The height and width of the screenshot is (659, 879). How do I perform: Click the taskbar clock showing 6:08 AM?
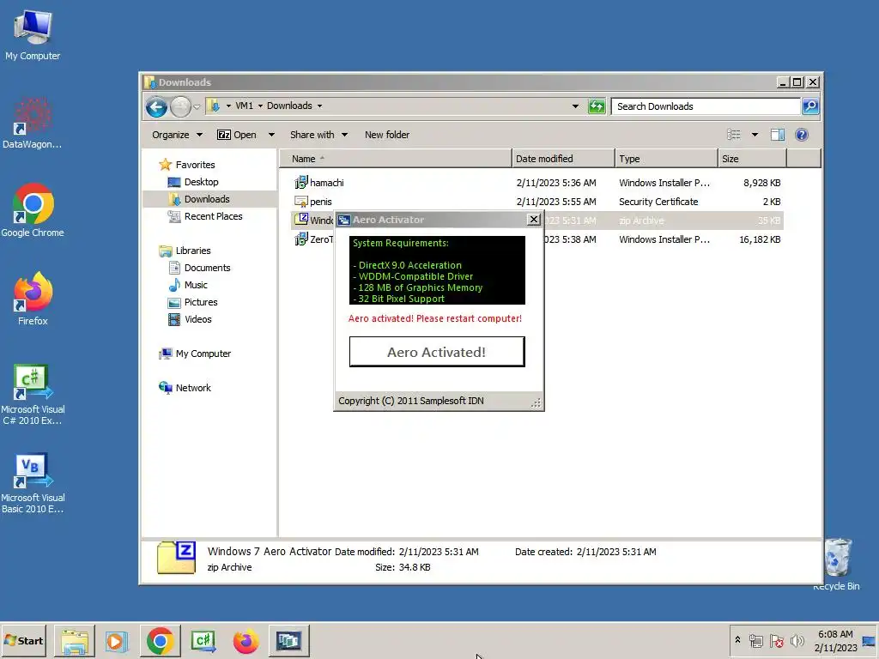[835, 640]
